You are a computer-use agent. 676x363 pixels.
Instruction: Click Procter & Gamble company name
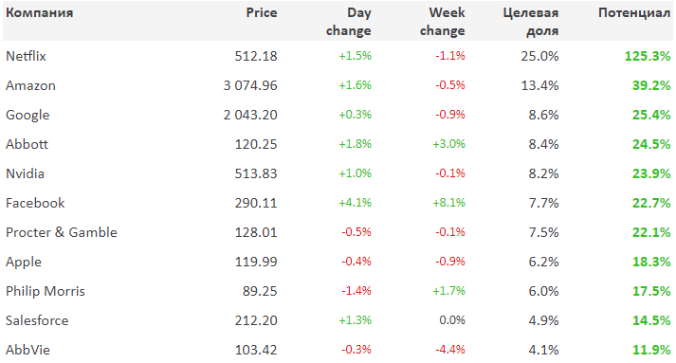click(62, 232)
